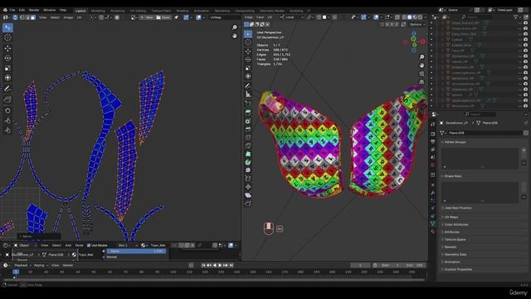This screenshot has height=299, width=531.
Task: Open the File menu
Action: click(x=12, y=10)
